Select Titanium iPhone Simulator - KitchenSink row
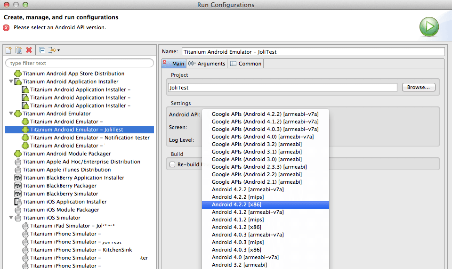 80,250
